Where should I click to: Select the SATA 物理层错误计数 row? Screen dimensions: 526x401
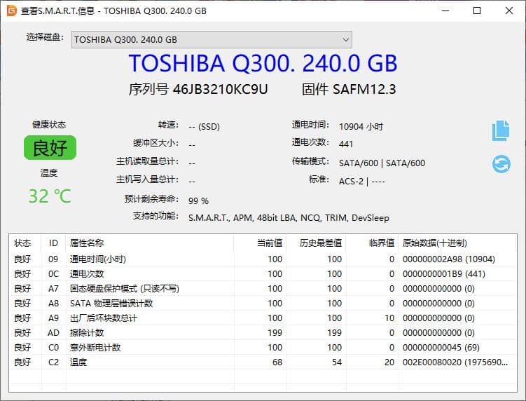pyautogui.click(x=263, y=304)
